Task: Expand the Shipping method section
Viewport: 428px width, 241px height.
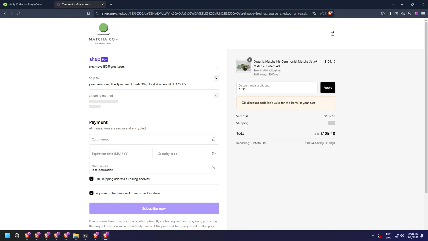Action: pos(216,96)
